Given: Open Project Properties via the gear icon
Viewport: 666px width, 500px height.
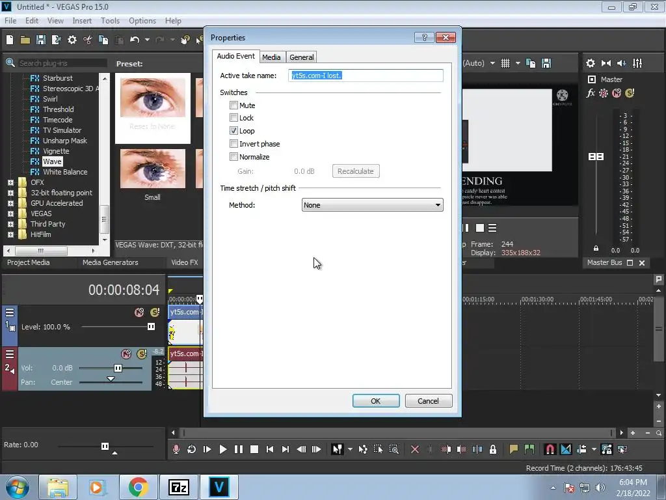Looking at the screenshot, I should 72,40.
